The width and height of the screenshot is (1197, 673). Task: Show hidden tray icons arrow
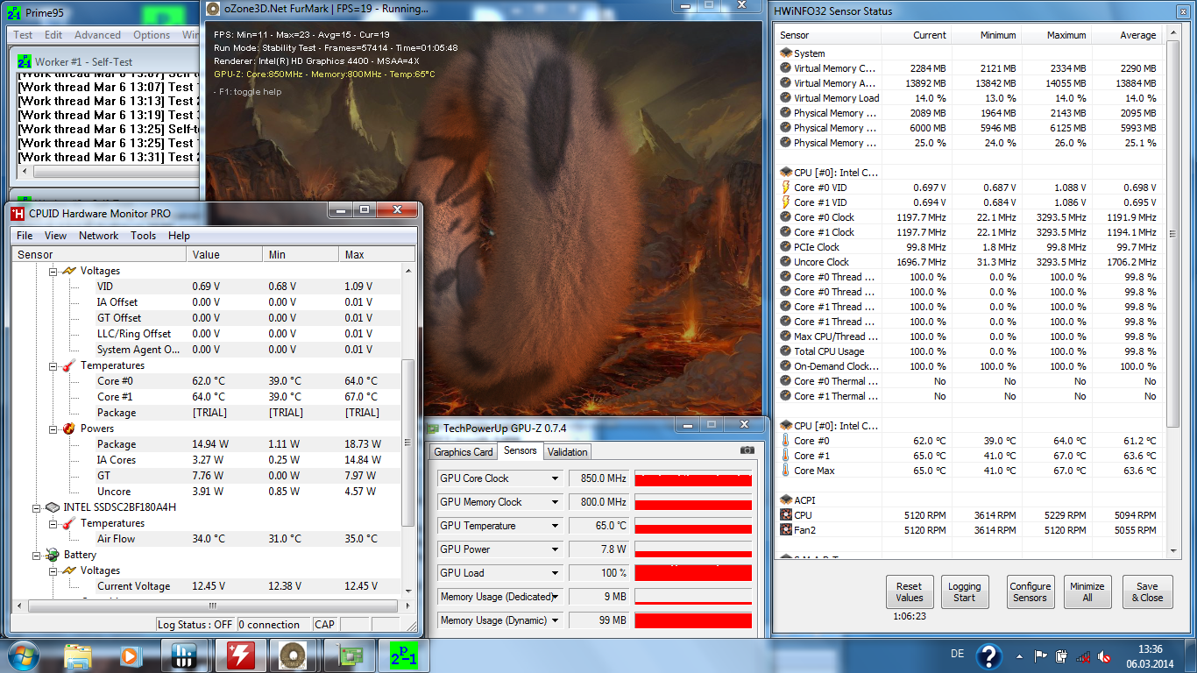click(x=1019, y=656)
